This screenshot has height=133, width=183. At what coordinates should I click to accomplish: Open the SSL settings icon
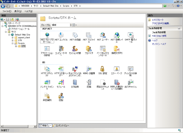tap(103, 70)
